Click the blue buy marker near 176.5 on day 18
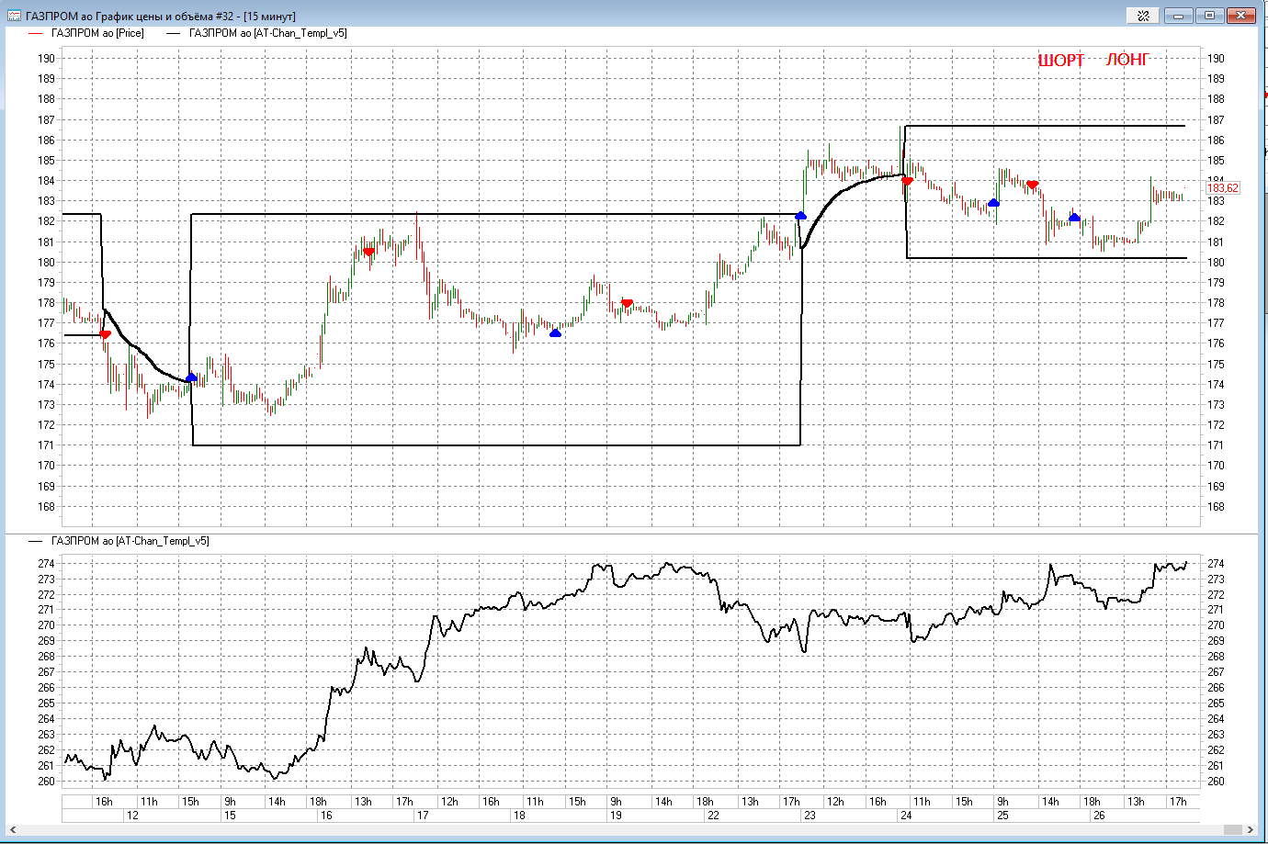 click(x=555, y=333)
